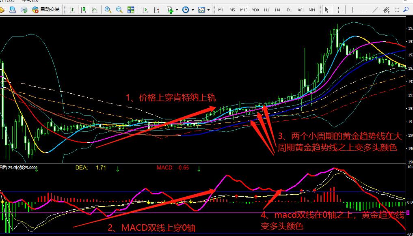Switch timeframe to D1

289,9
